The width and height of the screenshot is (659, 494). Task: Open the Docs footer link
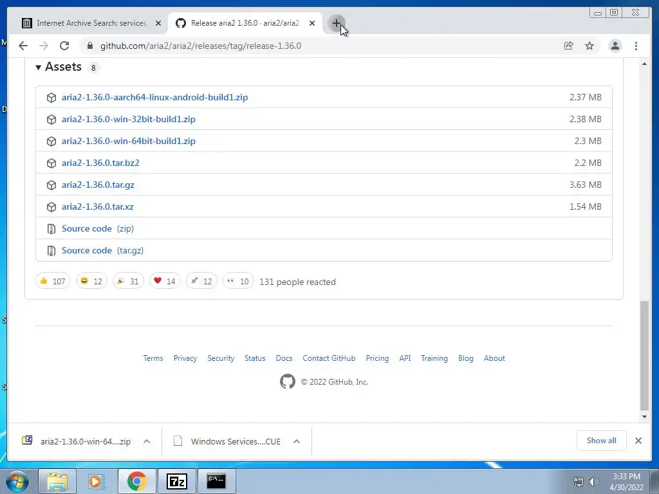pyautogui.click(x=284, y=358)
